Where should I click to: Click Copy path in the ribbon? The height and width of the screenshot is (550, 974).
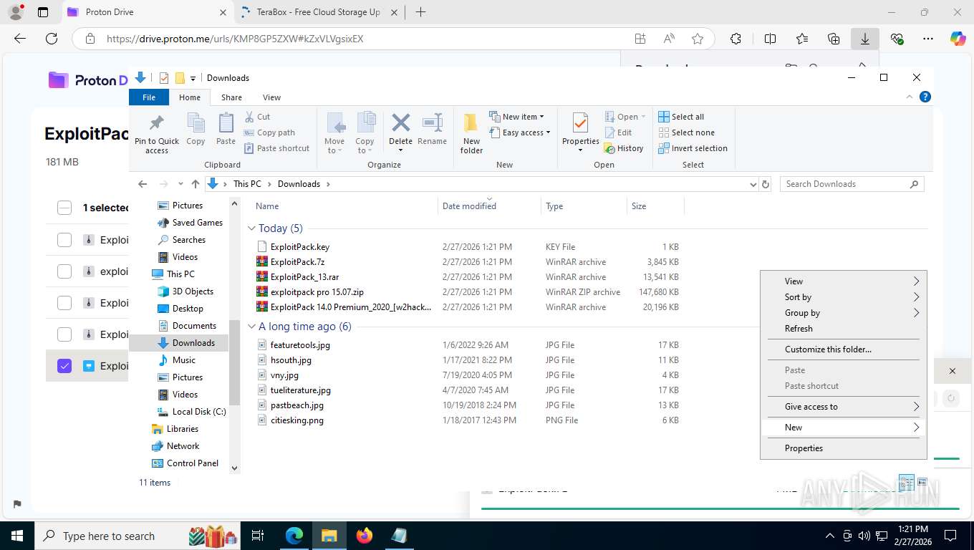pos(269,132)
